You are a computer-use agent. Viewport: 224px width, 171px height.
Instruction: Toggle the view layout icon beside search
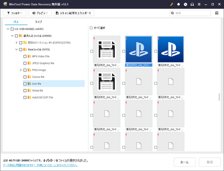tap(217, 13)
